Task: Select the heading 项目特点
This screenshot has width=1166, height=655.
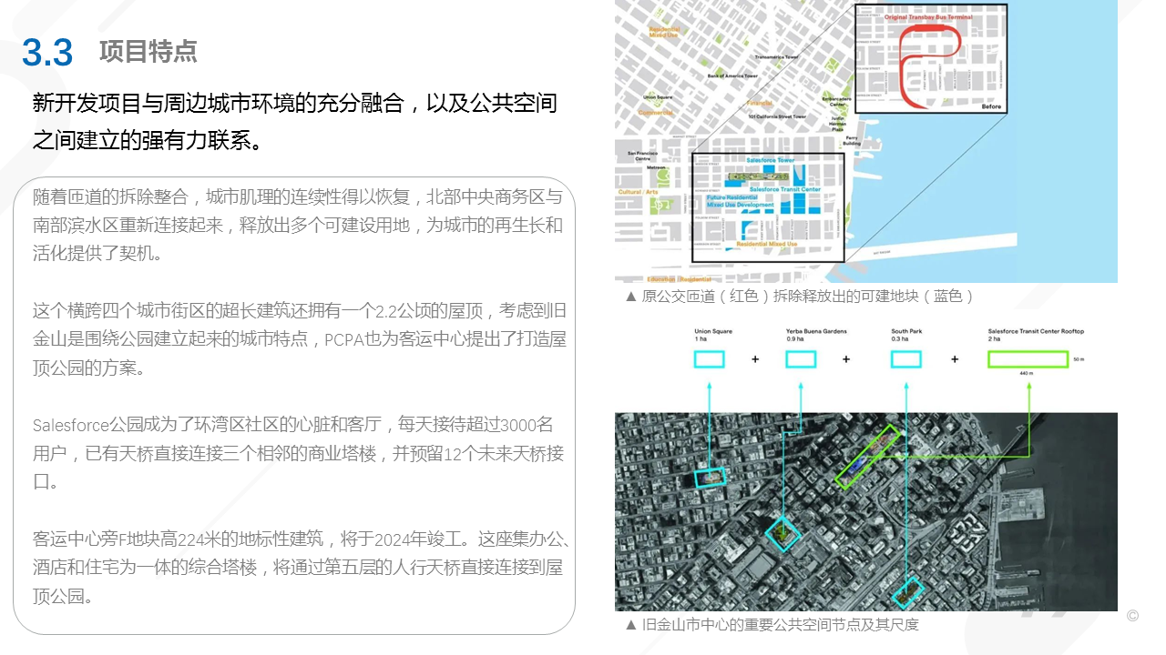Action: click(148, 51)
